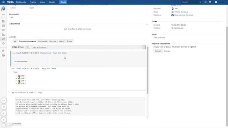228x128 pixels.
Task: Click the reporter avatar icon
Action: (x=172, y=9)
